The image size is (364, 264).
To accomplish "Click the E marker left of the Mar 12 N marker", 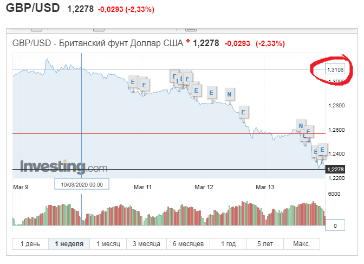I will (211, 92).
